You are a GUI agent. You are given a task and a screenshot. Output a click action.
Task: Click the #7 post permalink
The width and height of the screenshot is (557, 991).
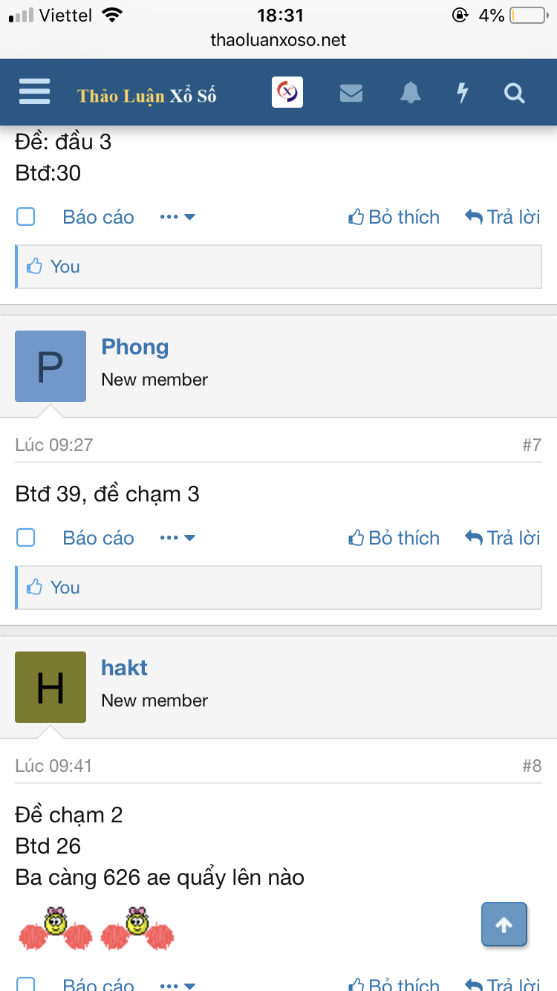(532, 445)
